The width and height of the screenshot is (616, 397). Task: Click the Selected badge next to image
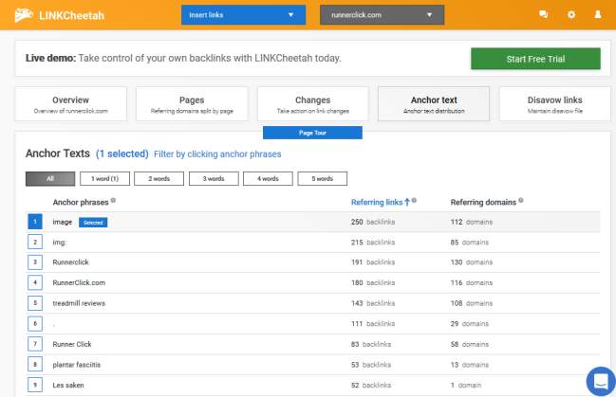(93, 223)
